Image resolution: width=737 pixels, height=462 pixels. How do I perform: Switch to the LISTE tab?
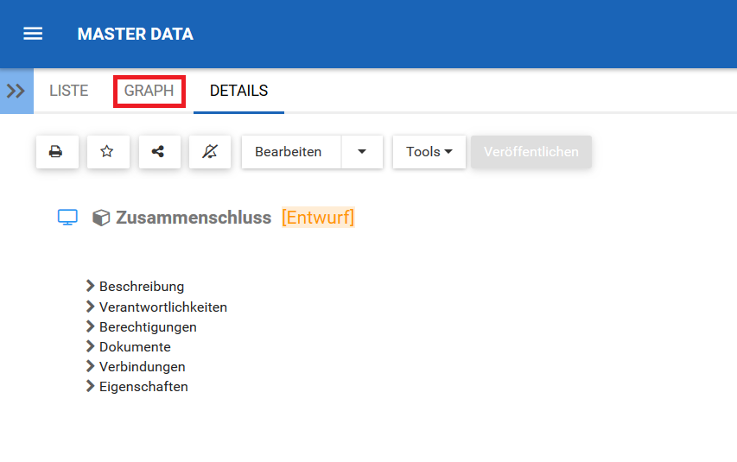coord(69,91)
